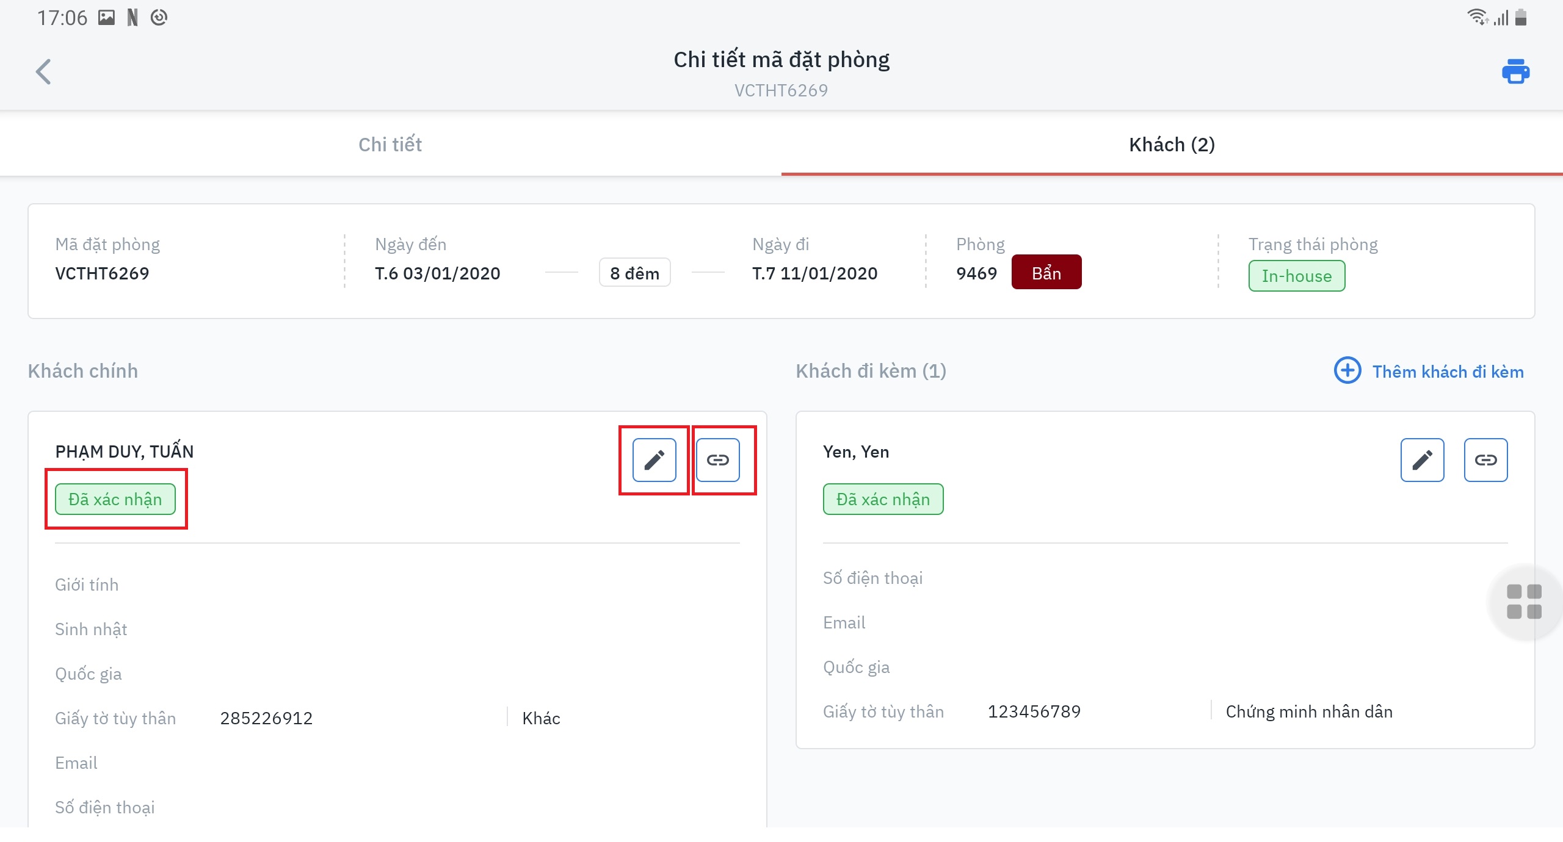Open the picture notification in status bar
The width and height of the screenshot is (1563, 842).
107,18
